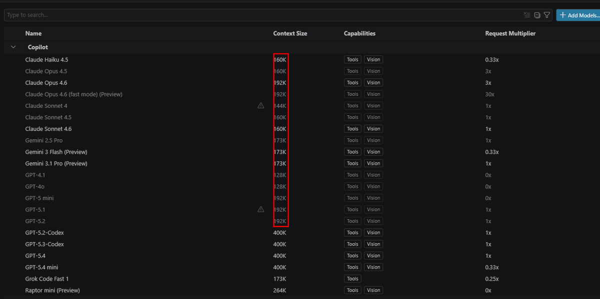Screen dimensions: 600x299
Task: Click the 1x multiplier of GPT-5.4
Action: pyautogui.click(x=488, y=256)
